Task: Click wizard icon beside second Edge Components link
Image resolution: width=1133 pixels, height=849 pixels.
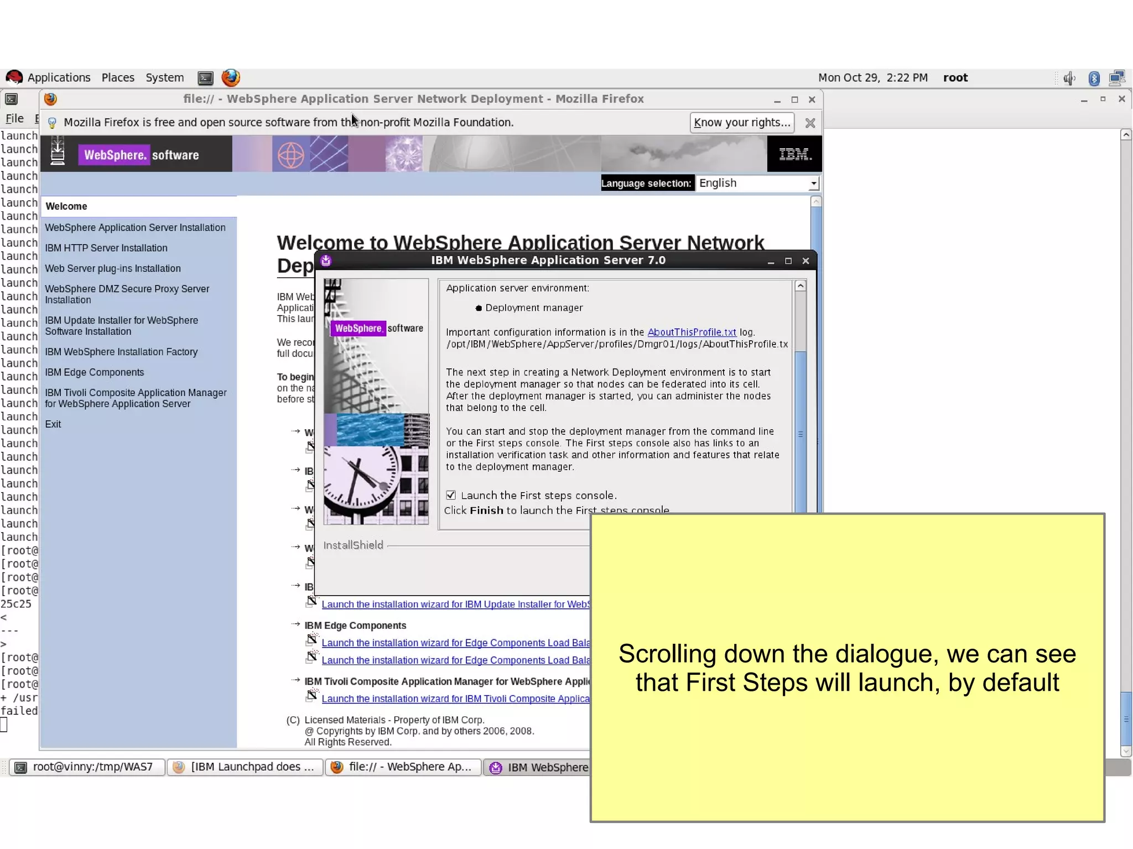Action: [x=312, y=657]
